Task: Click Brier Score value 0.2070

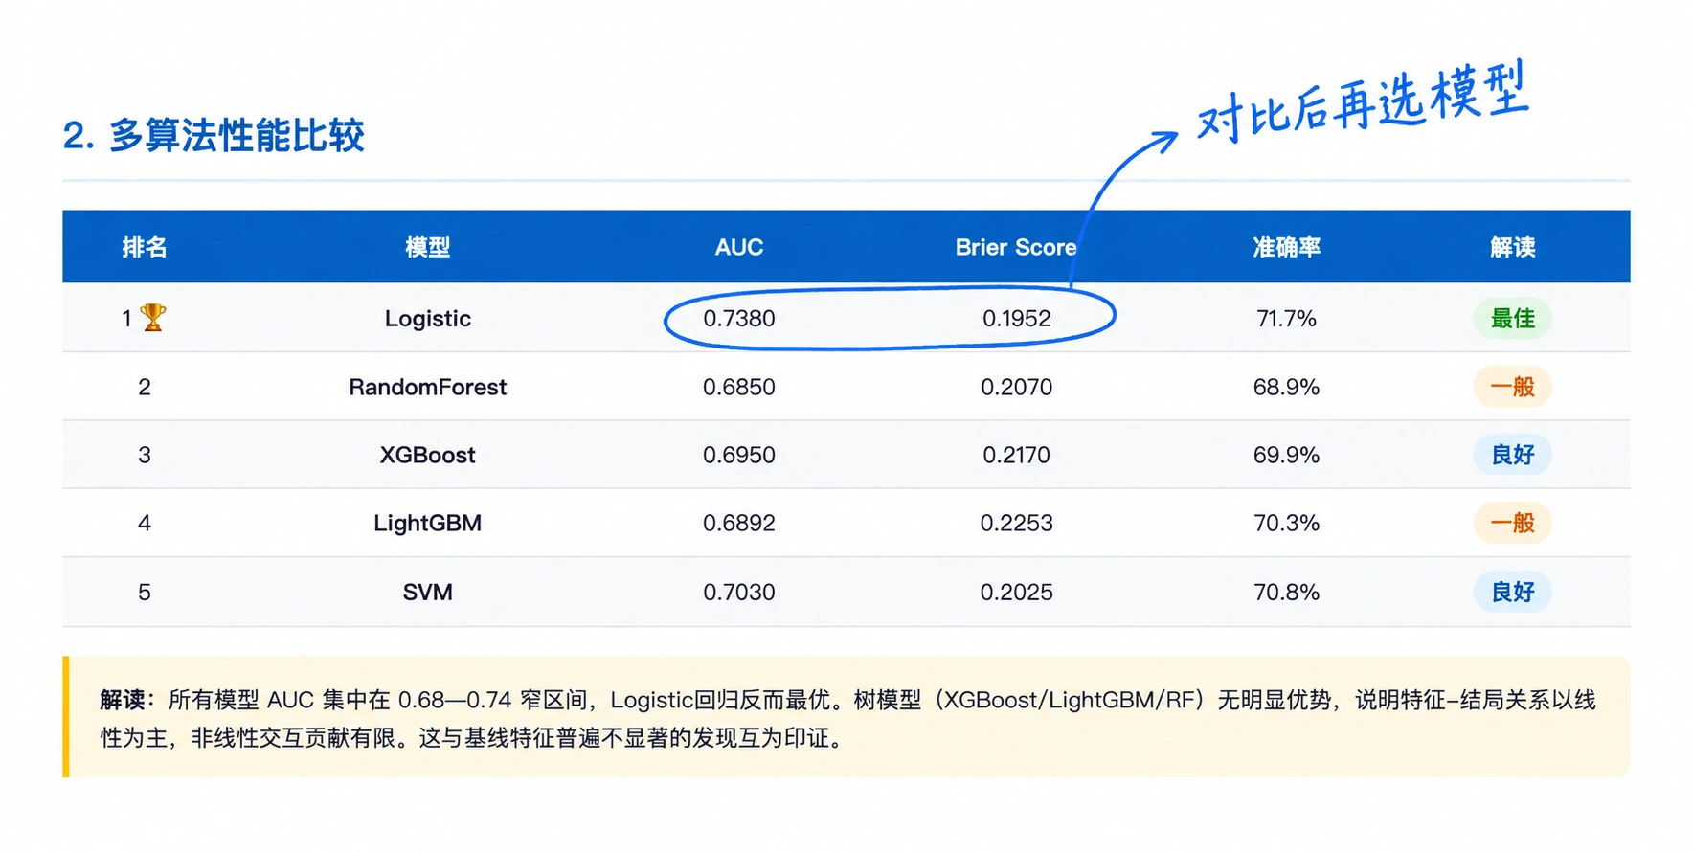Action: point(1017,387)
